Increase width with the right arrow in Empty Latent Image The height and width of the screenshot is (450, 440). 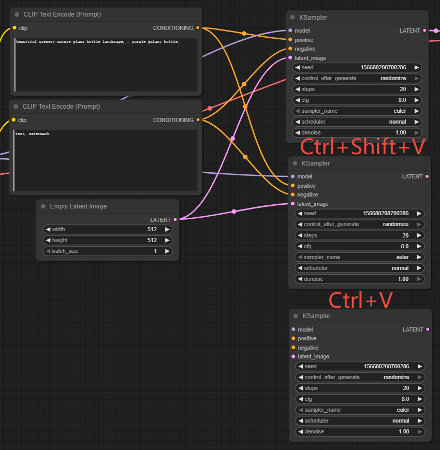coord(167,229)
